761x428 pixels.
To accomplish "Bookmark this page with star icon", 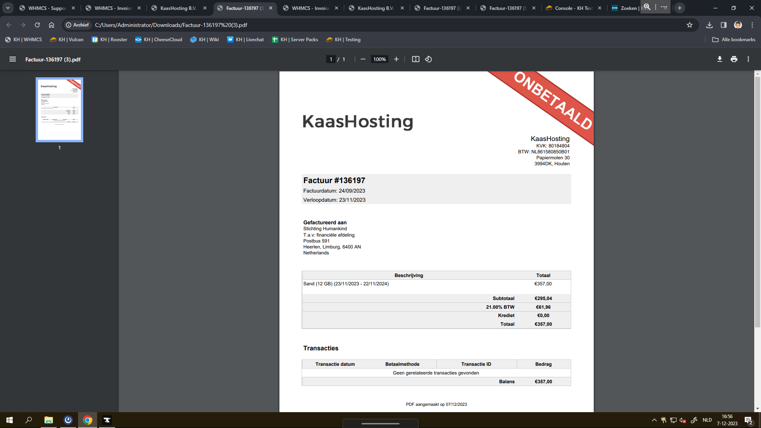I will coord(689,25).
